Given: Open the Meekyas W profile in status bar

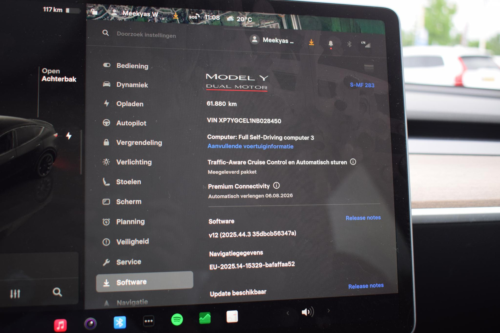Looking at the screenshot, I should pos(135,13).
